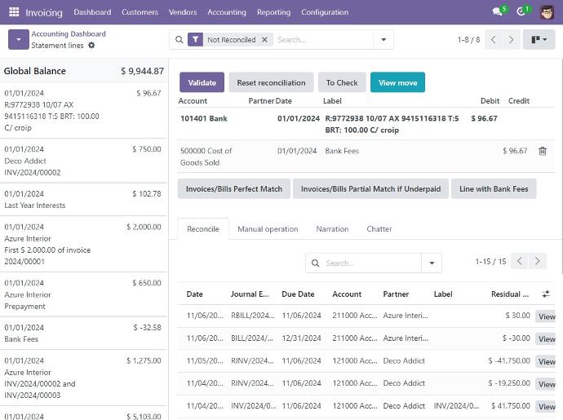Open the apps grid menu icon
563x420 pixels.
14,12
